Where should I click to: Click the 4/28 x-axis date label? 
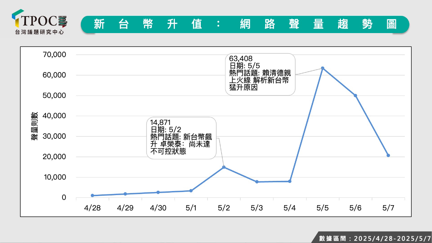point(92,208)
